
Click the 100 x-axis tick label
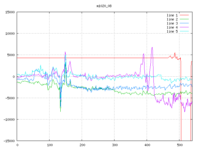(49, 145)
